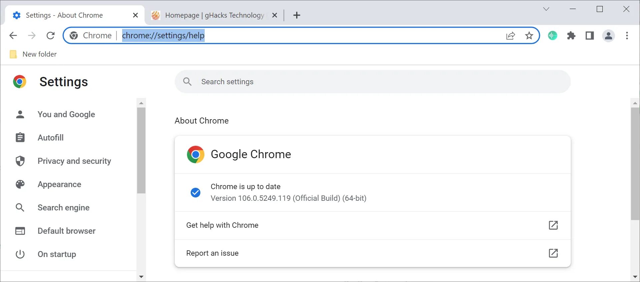The image size is (640, 282).
Task: Click the Reload page icon
Action: pos(51,36)
